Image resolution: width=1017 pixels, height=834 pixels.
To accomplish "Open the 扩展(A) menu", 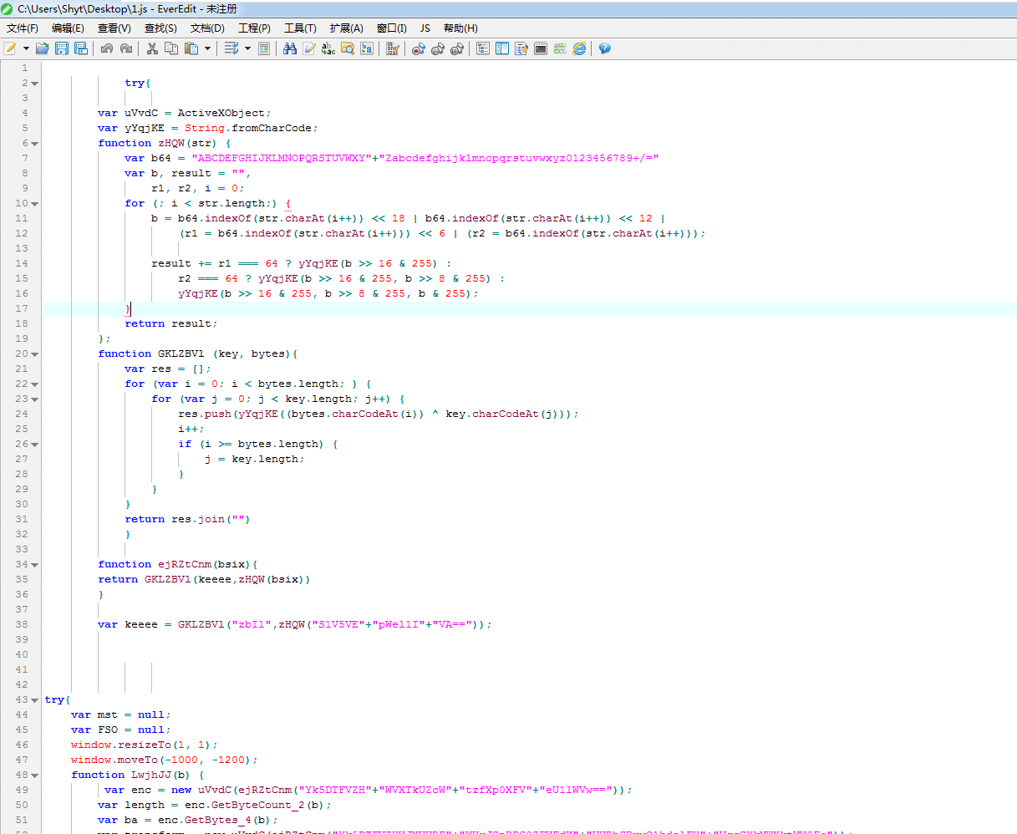I will coord(346,28).
